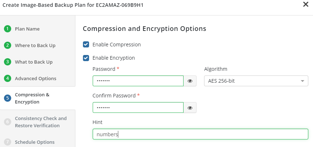Screen dimensions: 313x147
Task: Uncheck the Enable Compression checkbox
Action: [86, 45]
